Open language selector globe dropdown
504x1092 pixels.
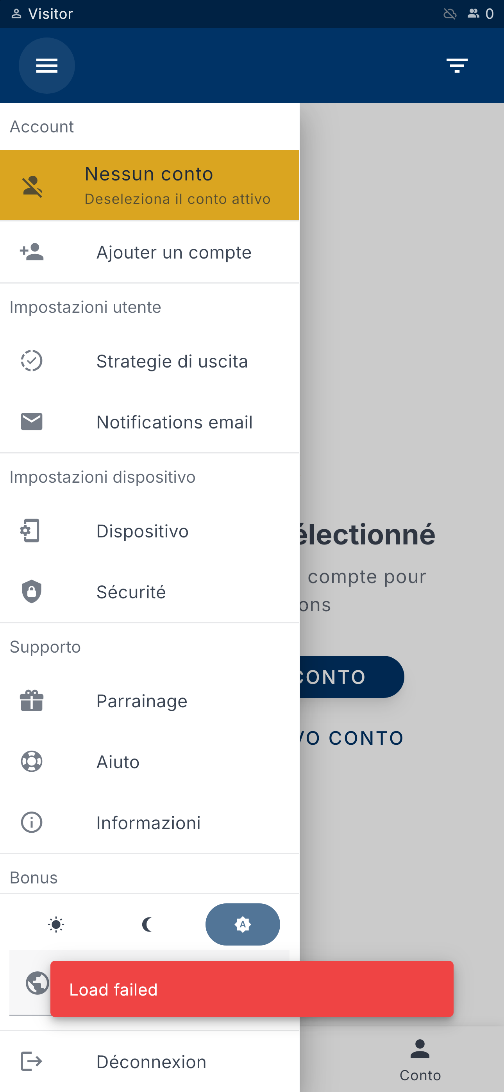(38, 983)
